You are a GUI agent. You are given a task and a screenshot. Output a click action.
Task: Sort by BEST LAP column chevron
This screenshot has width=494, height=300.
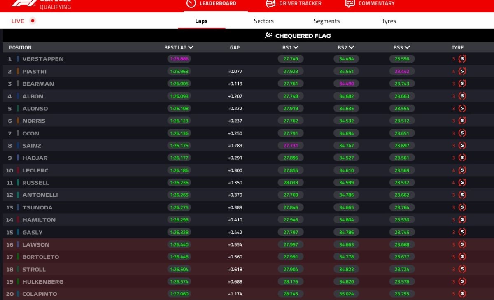[x=190, y=47]
